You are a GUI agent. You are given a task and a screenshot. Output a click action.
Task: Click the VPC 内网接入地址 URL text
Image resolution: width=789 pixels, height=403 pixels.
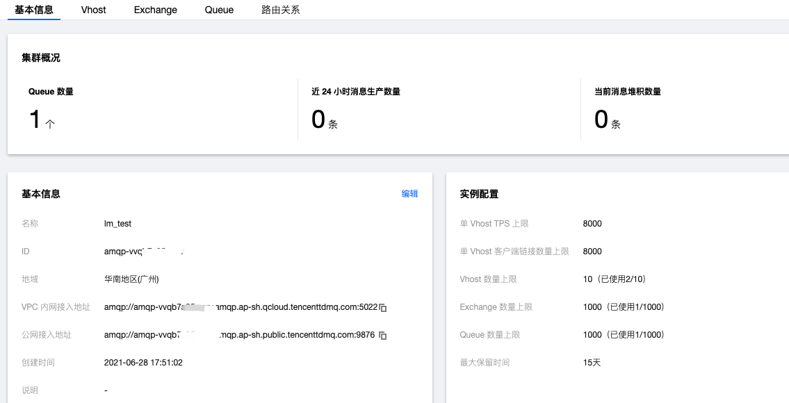click(x=241, y=307)
